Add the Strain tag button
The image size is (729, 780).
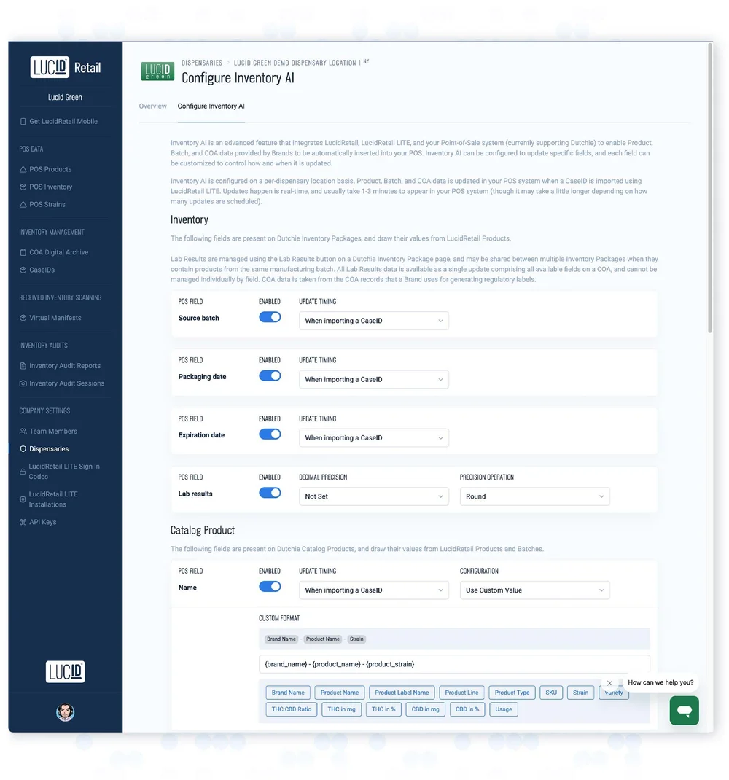(581, 693)
